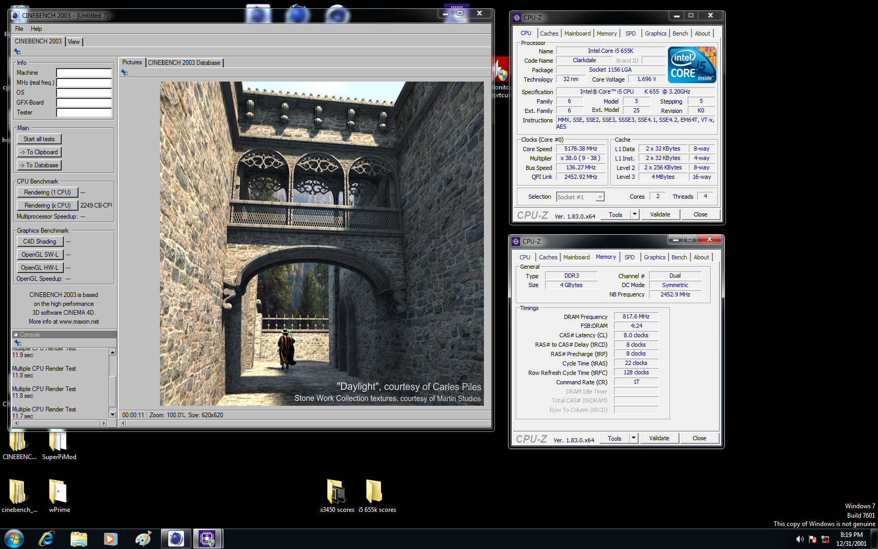
Task: Click the Intel Core i5 logo
Action: [692, 65]
